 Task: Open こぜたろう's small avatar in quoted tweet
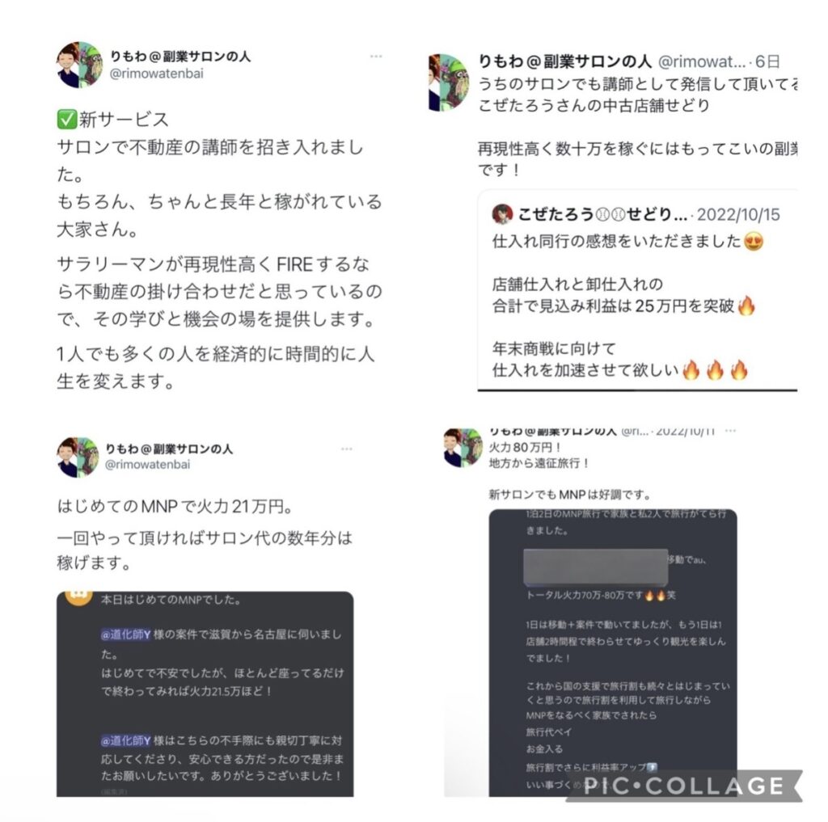click(502, 214)
